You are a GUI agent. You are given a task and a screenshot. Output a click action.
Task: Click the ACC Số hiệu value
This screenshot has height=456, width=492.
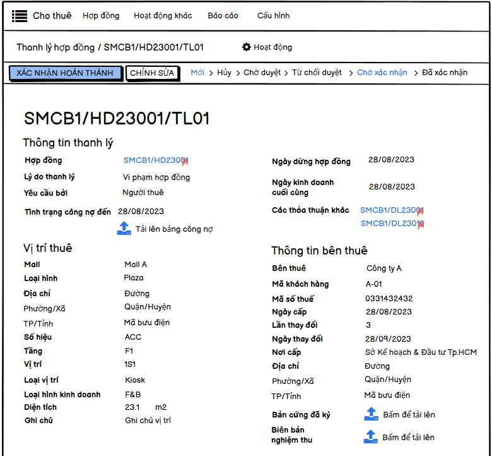[x=133, y=337]
